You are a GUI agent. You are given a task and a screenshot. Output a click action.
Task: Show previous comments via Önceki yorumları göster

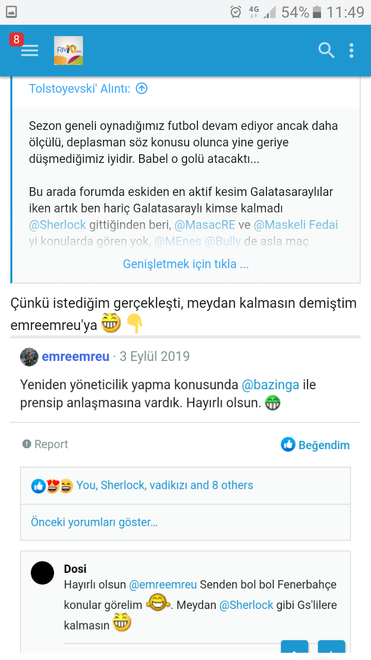pyautogui.click(x=94, y=522)
